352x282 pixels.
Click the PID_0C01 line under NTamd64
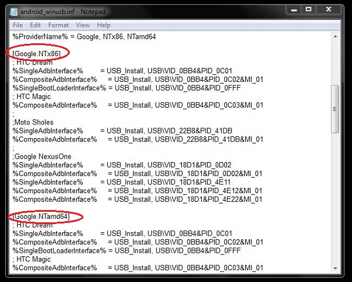tap(123, 233)
